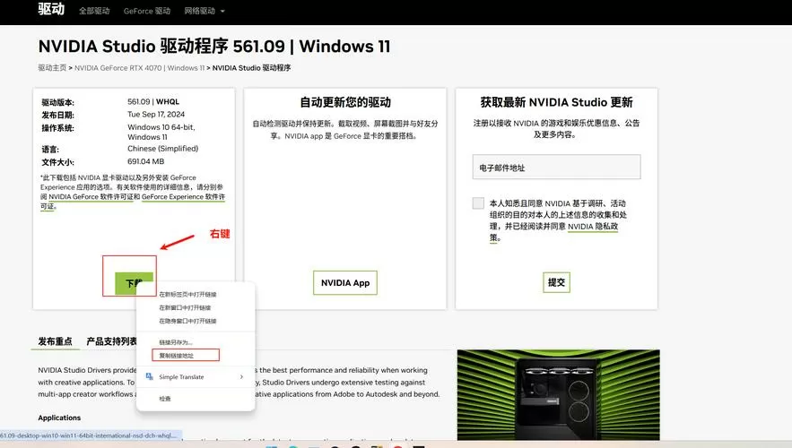Click the green 下载 download button

point(134,283)
